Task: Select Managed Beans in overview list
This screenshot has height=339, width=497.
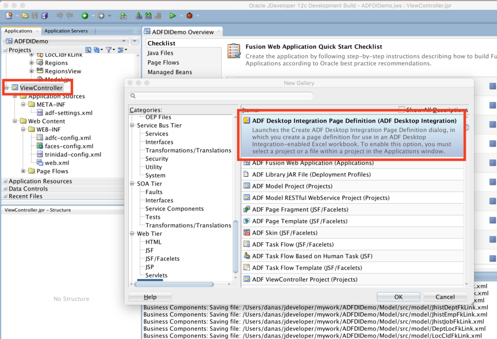Action: click(170, 72)
